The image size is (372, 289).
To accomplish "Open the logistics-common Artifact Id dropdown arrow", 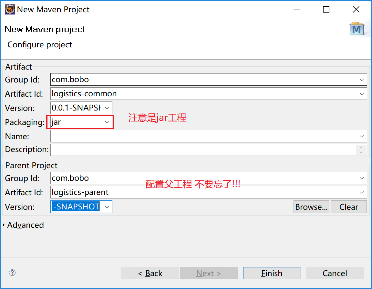I will click(x=362, y=94).
